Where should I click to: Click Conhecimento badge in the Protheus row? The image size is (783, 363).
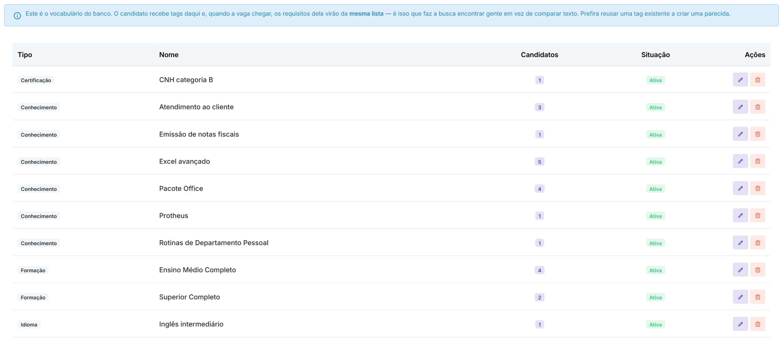click(x=39, y=216)
